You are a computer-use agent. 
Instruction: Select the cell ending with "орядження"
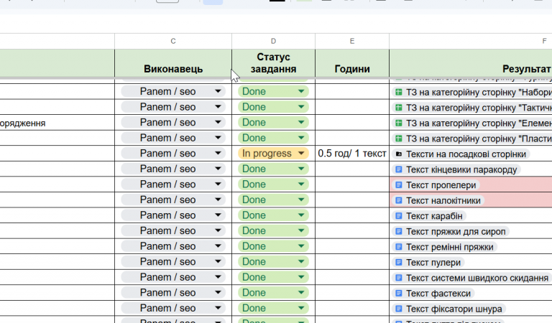coord(57,123)
